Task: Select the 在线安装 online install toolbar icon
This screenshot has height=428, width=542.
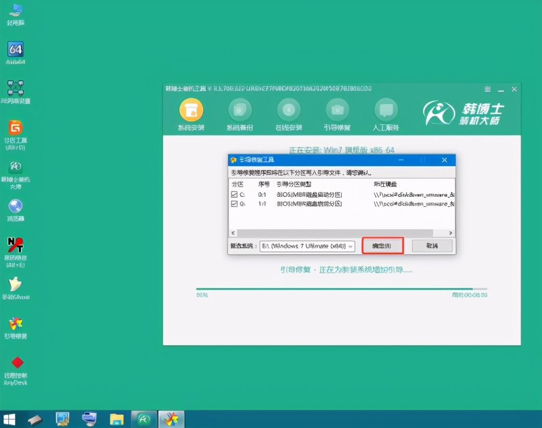Action: point(289,110)
